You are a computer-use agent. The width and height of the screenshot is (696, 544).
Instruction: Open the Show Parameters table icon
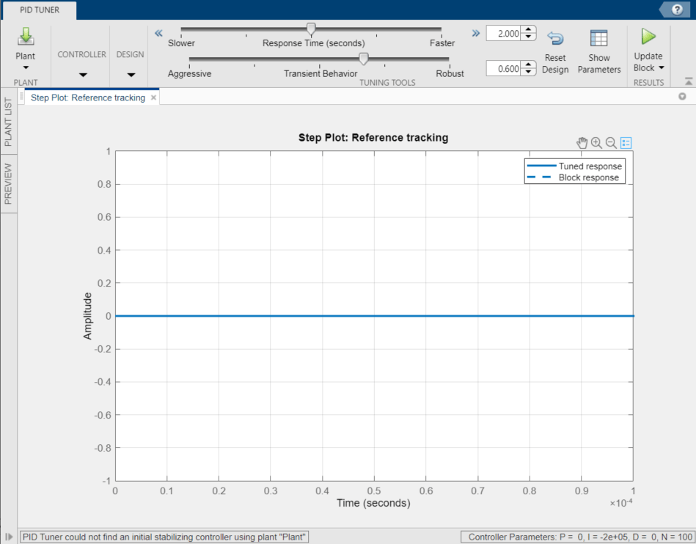tap(598, 38)
